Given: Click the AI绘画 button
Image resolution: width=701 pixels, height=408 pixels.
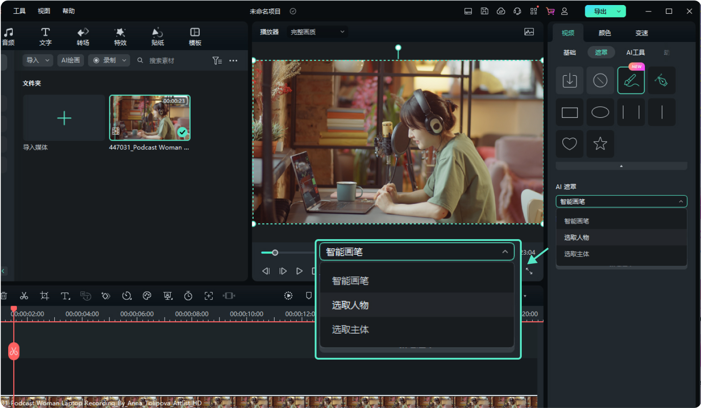Looking at the screenshot, I should pyautogui.click(x=71, y=60).
